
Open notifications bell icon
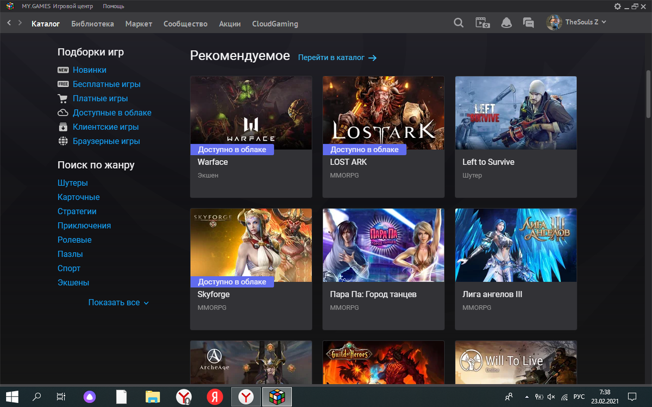tap(506, 23)
